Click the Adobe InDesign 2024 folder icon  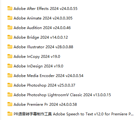point(10,66)
